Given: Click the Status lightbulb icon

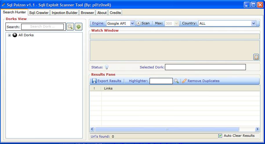Looking at the screenshot, I should (x=107, y=67).
